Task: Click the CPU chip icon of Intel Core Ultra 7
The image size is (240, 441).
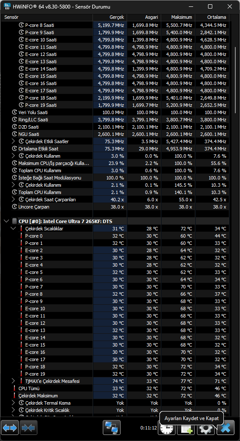Action: [x=14, y=221]
